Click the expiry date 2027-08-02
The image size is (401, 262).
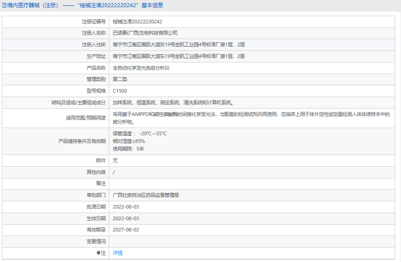pyautogui.click(x=126, y=230)
